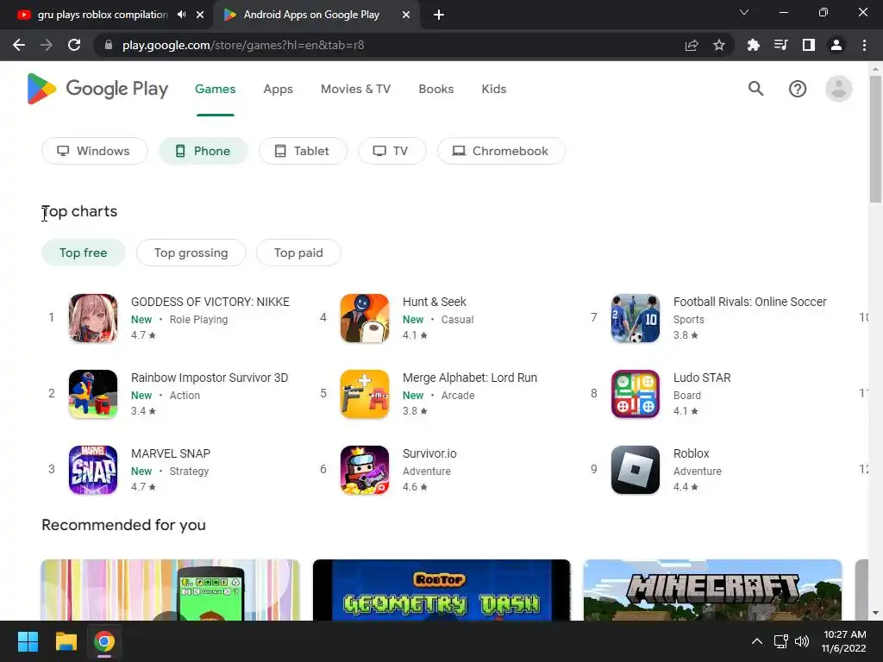Open the clock and date in taskbar
Image resolution: width=883 pixels, height=662 pixels.
843,641
